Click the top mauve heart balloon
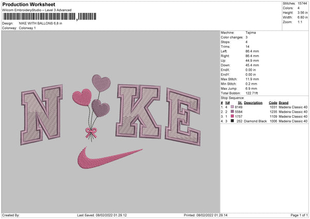 [x=99, y=82]
